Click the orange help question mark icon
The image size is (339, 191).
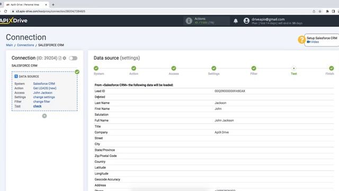(301, 40)
